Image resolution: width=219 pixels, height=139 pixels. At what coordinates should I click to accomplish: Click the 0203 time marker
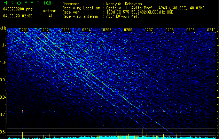coord(65,30)
